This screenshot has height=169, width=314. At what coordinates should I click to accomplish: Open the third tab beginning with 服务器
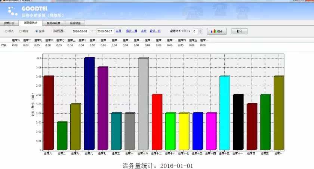(x=53, y=23)
